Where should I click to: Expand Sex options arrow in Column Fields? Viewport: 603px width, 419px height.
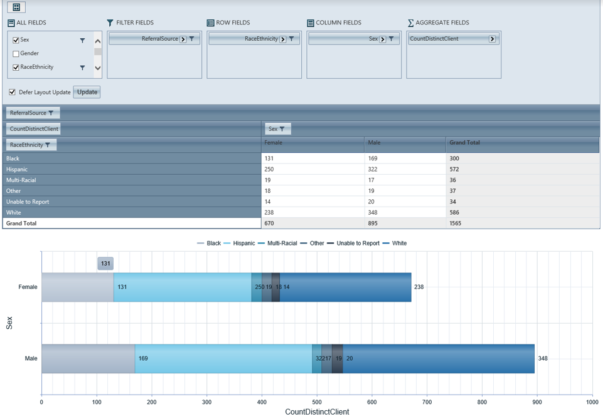(383, 39)
